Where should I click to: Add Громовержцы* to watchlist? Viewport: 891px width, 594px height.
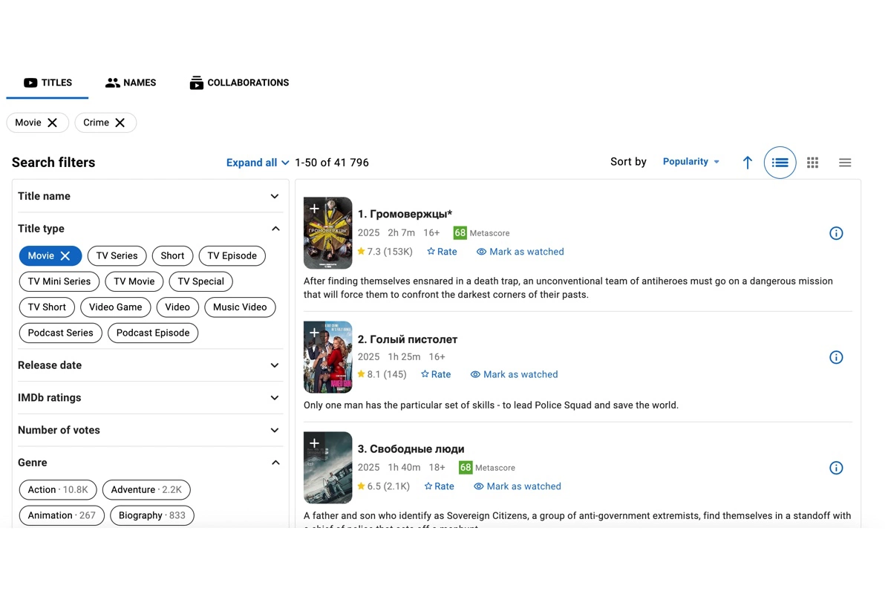click(x=314, y=209)
